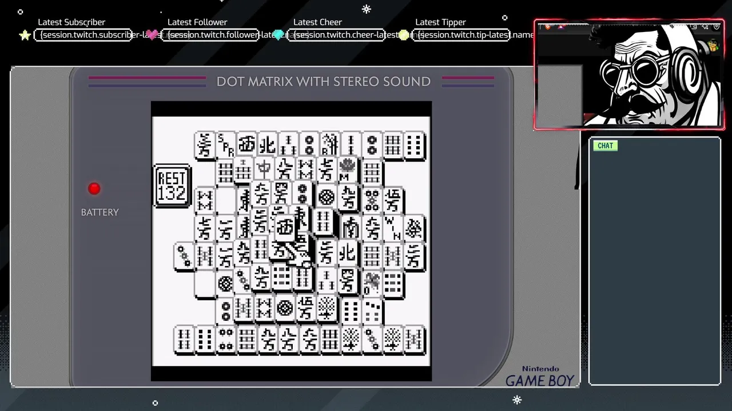
Task: Click the session.twitch.follower placeholder field
Action: 210,35
